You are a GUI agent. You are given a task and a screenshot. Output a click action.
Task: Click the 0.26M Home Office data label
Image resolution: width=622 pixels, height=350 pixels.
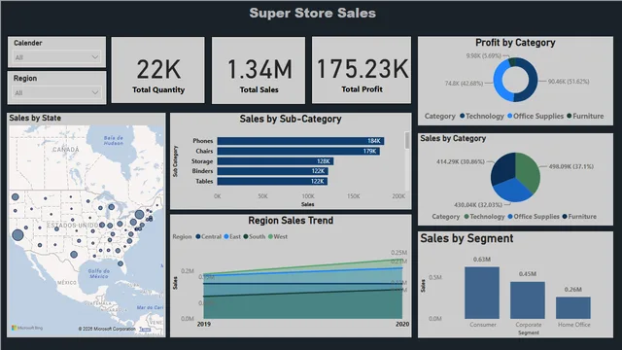[x=573, y=290]
